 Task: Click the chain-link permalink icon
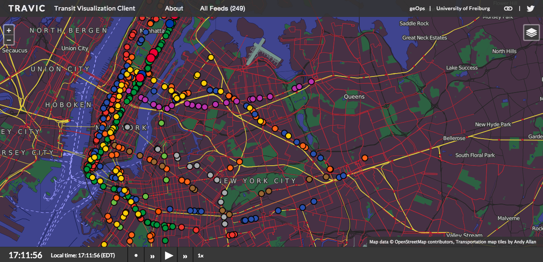(x=508, y=8)
